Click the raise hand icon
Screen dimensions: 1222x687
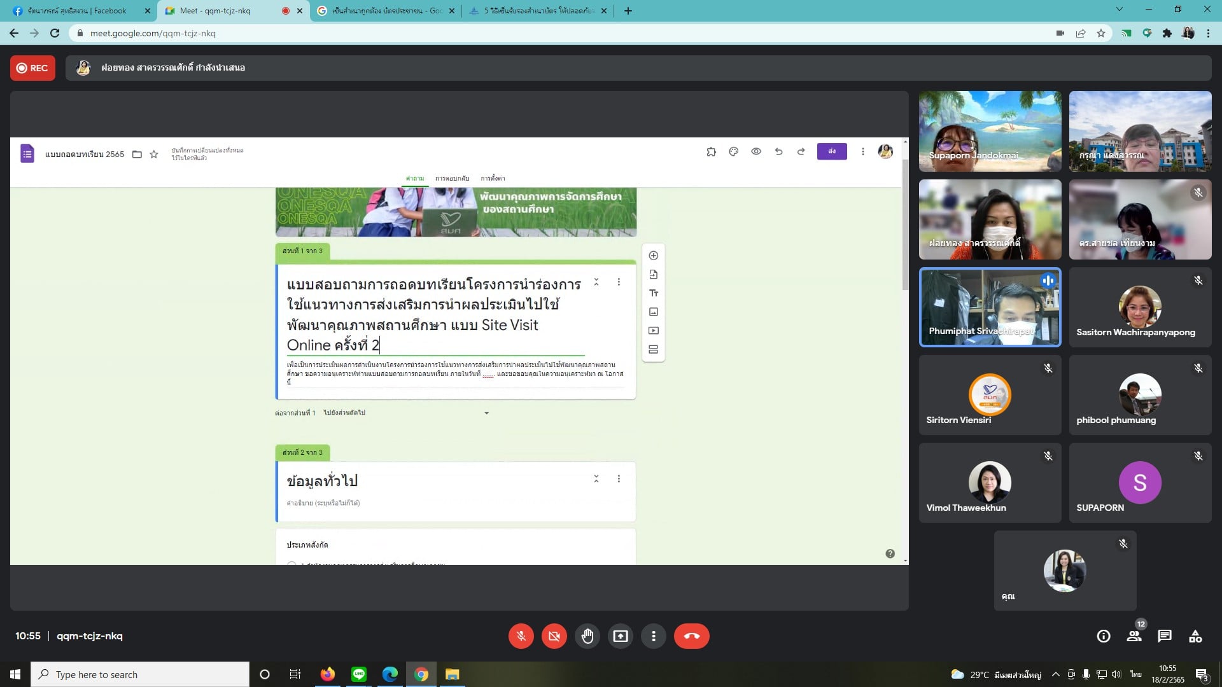[587, 636]
